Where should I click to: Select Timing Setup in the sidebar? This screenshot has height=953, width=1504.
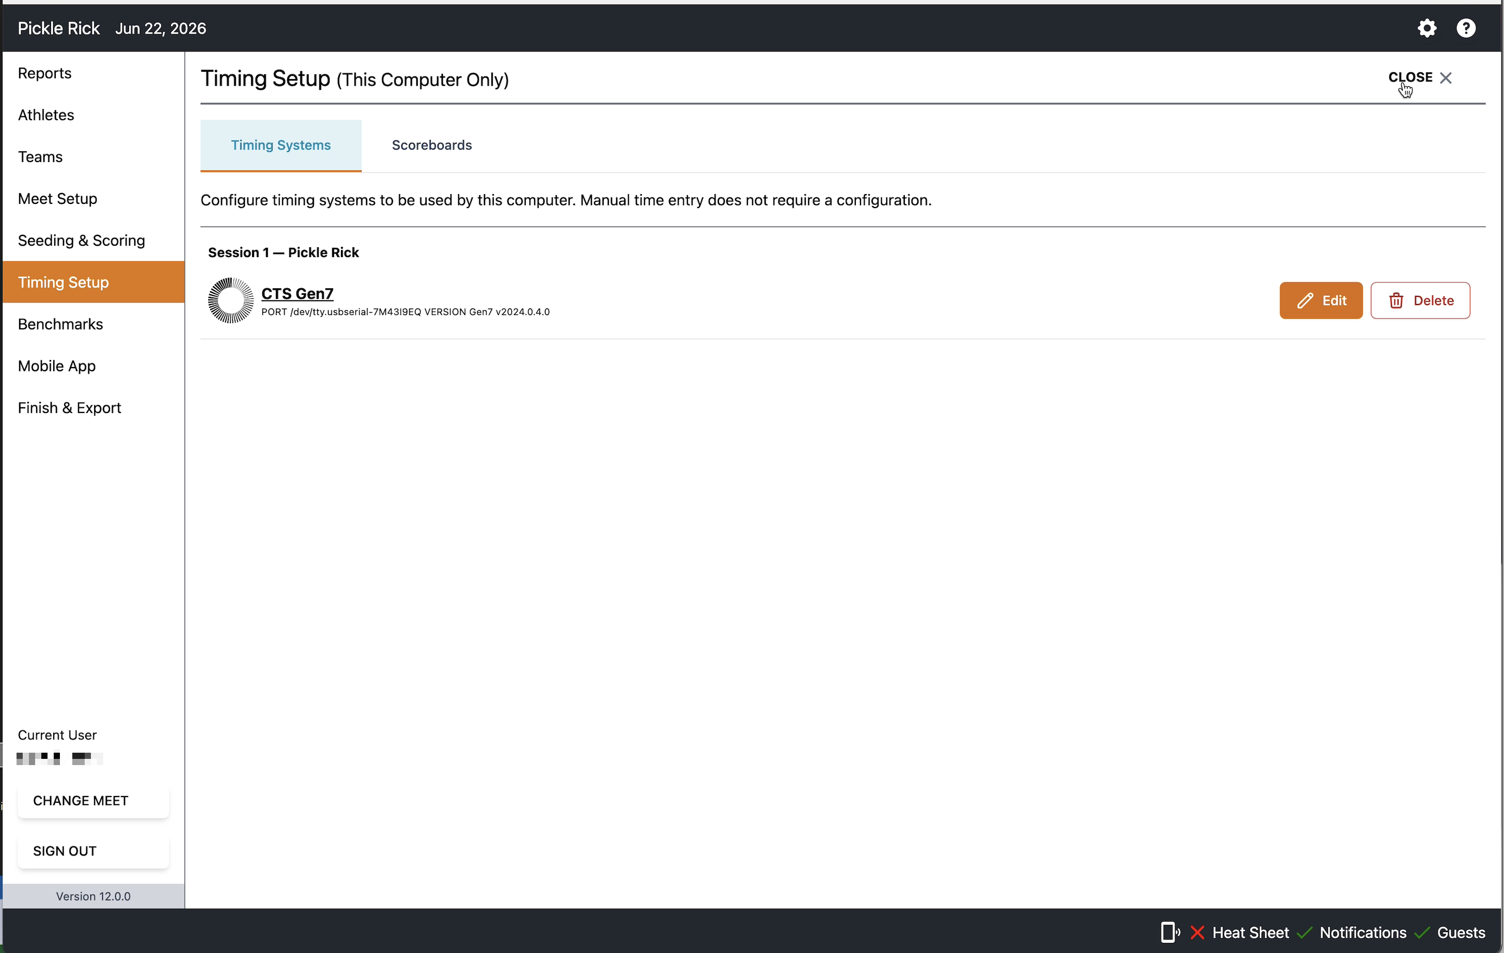[93, 282]
